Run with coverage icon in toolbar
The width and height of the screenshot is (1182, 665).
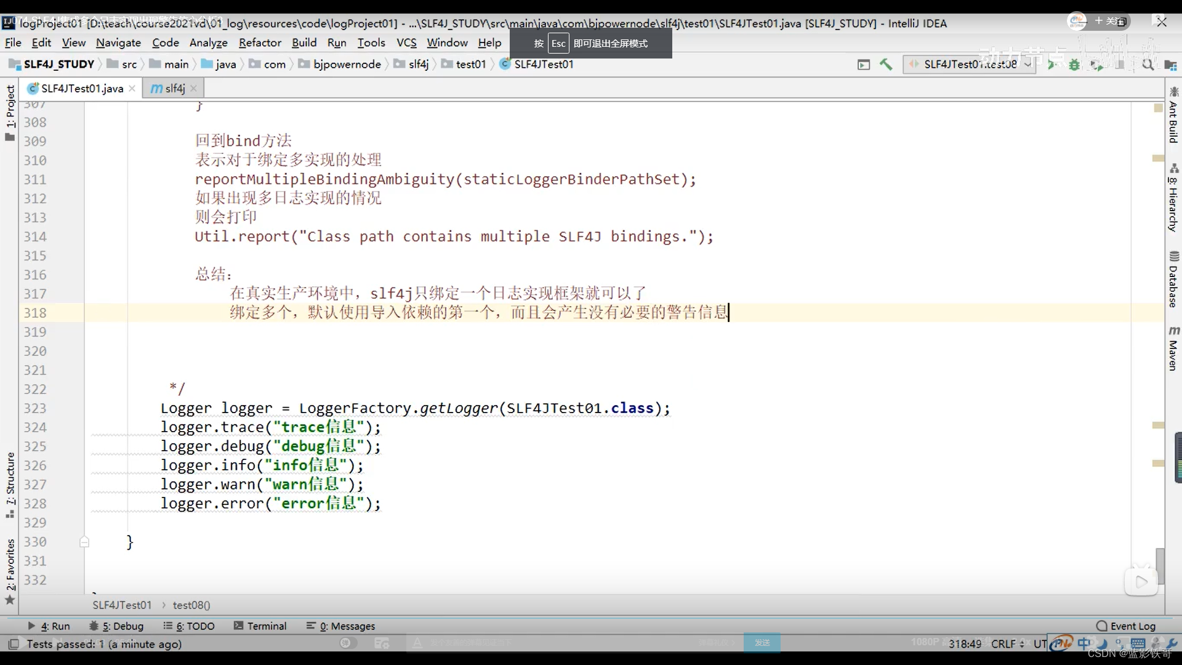click(x=1096, y=64)
